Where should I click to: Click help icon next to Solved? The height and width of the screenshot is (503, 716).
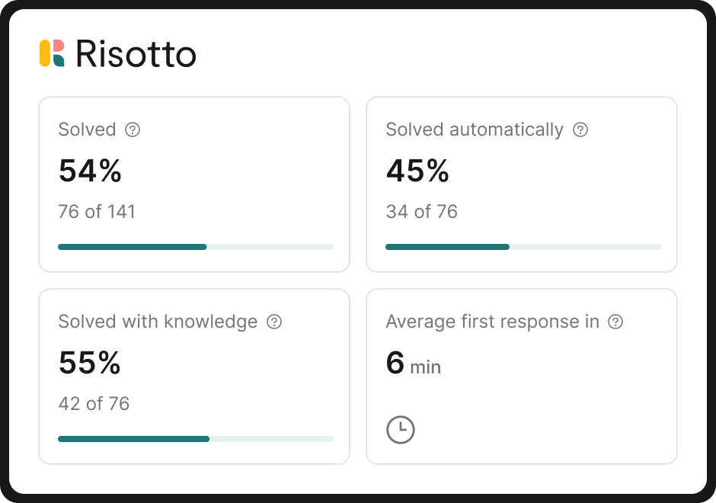pos(133,130)
